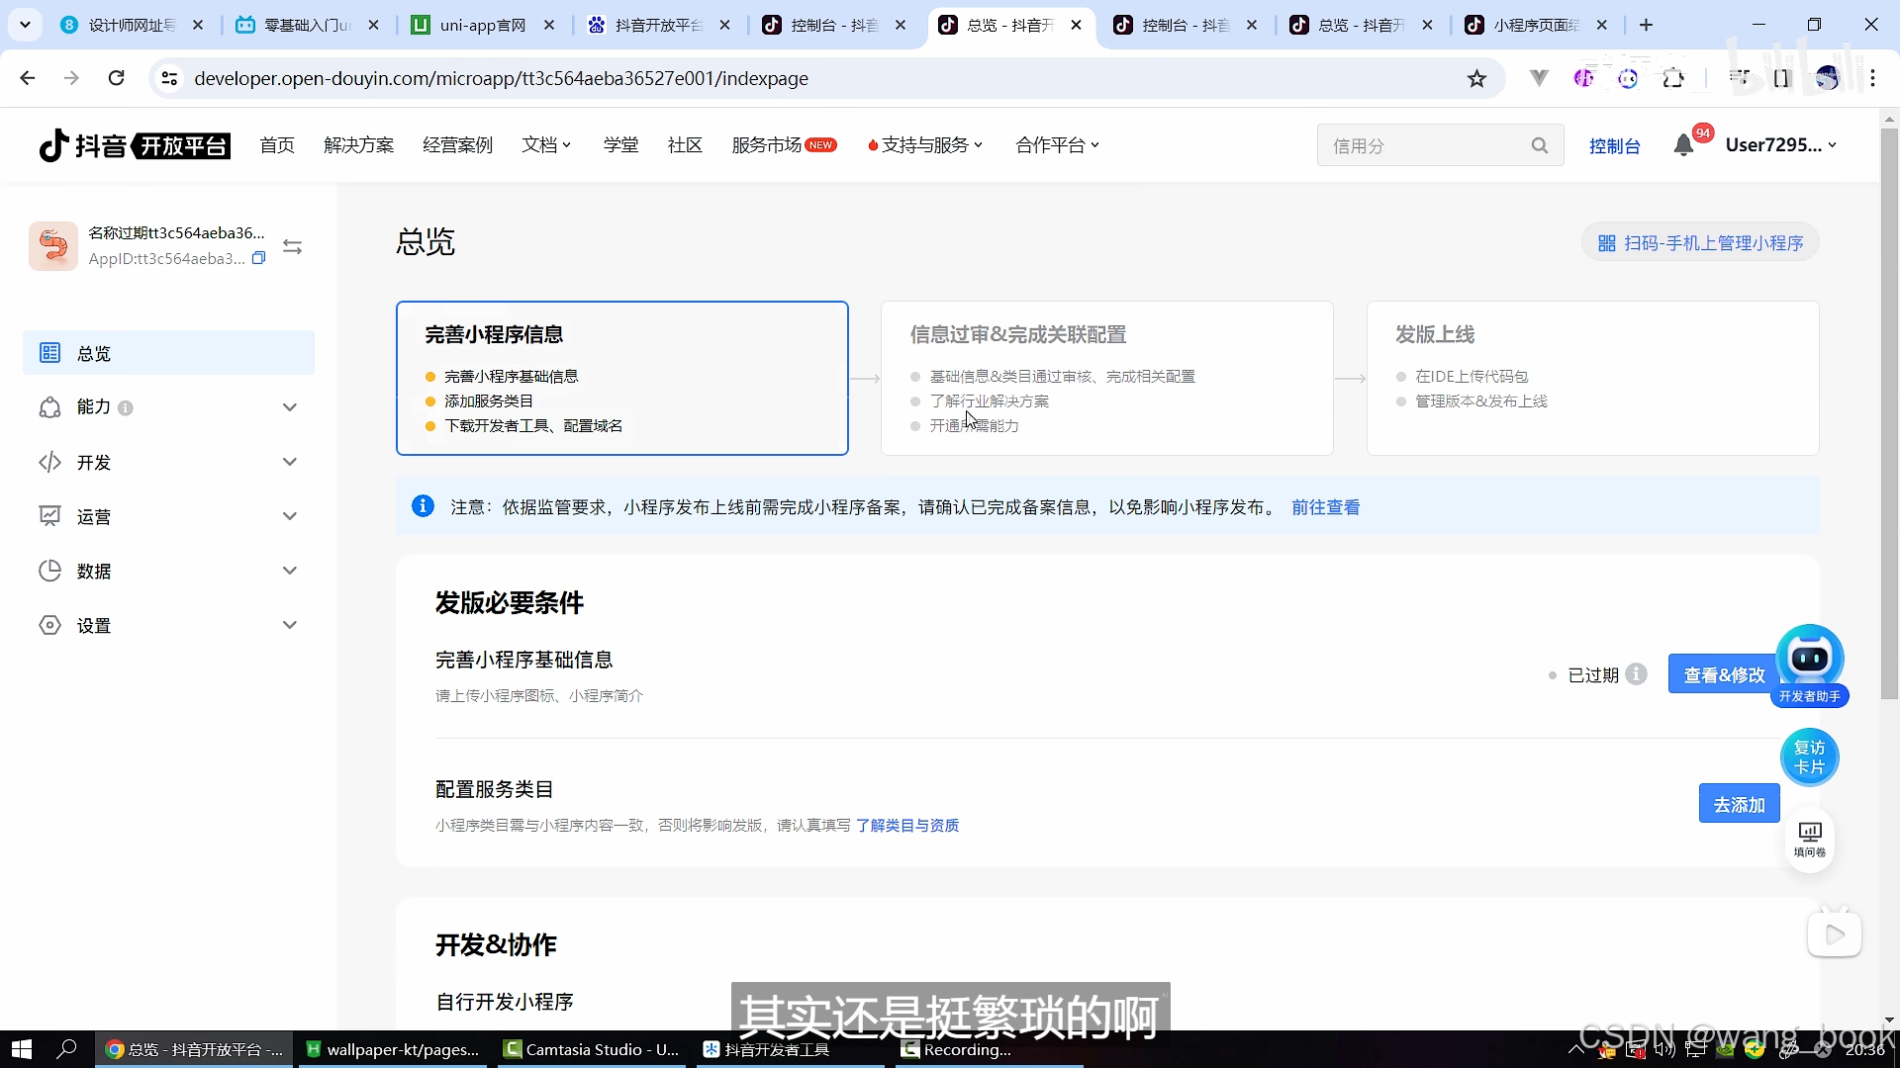Go to 首页 in top navigation
Screen dimensions: 1900x1068
click(277, 145)
